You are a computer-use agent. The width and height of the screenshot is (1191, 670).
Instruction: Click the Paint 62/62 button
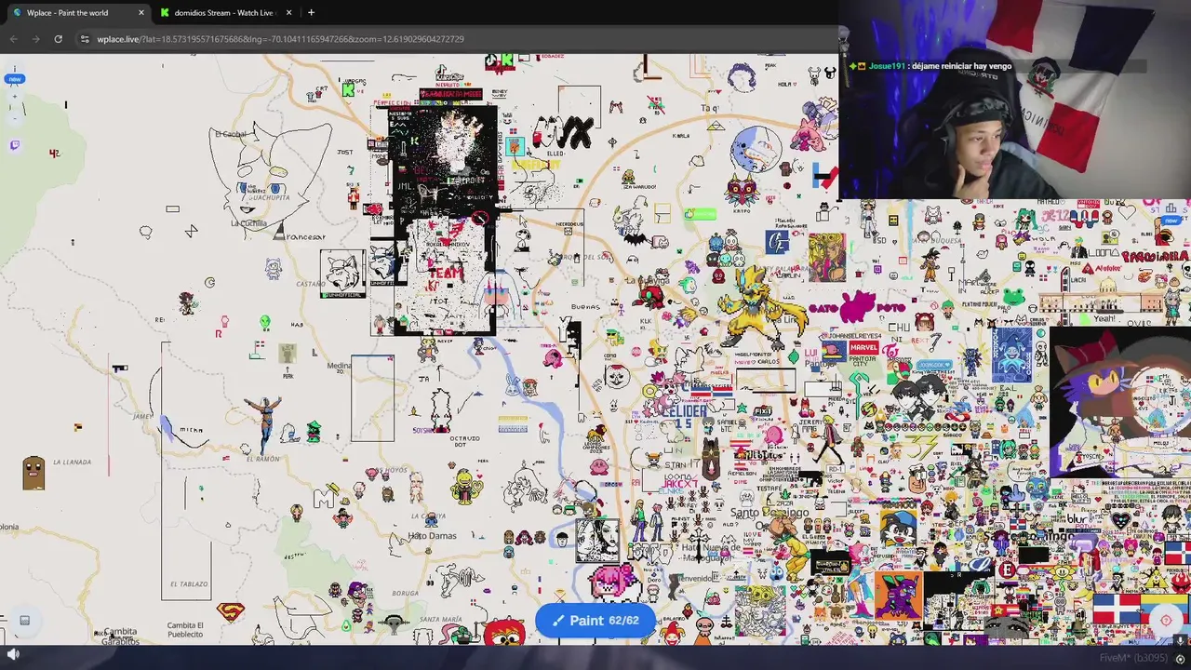(x=595, y=621)
